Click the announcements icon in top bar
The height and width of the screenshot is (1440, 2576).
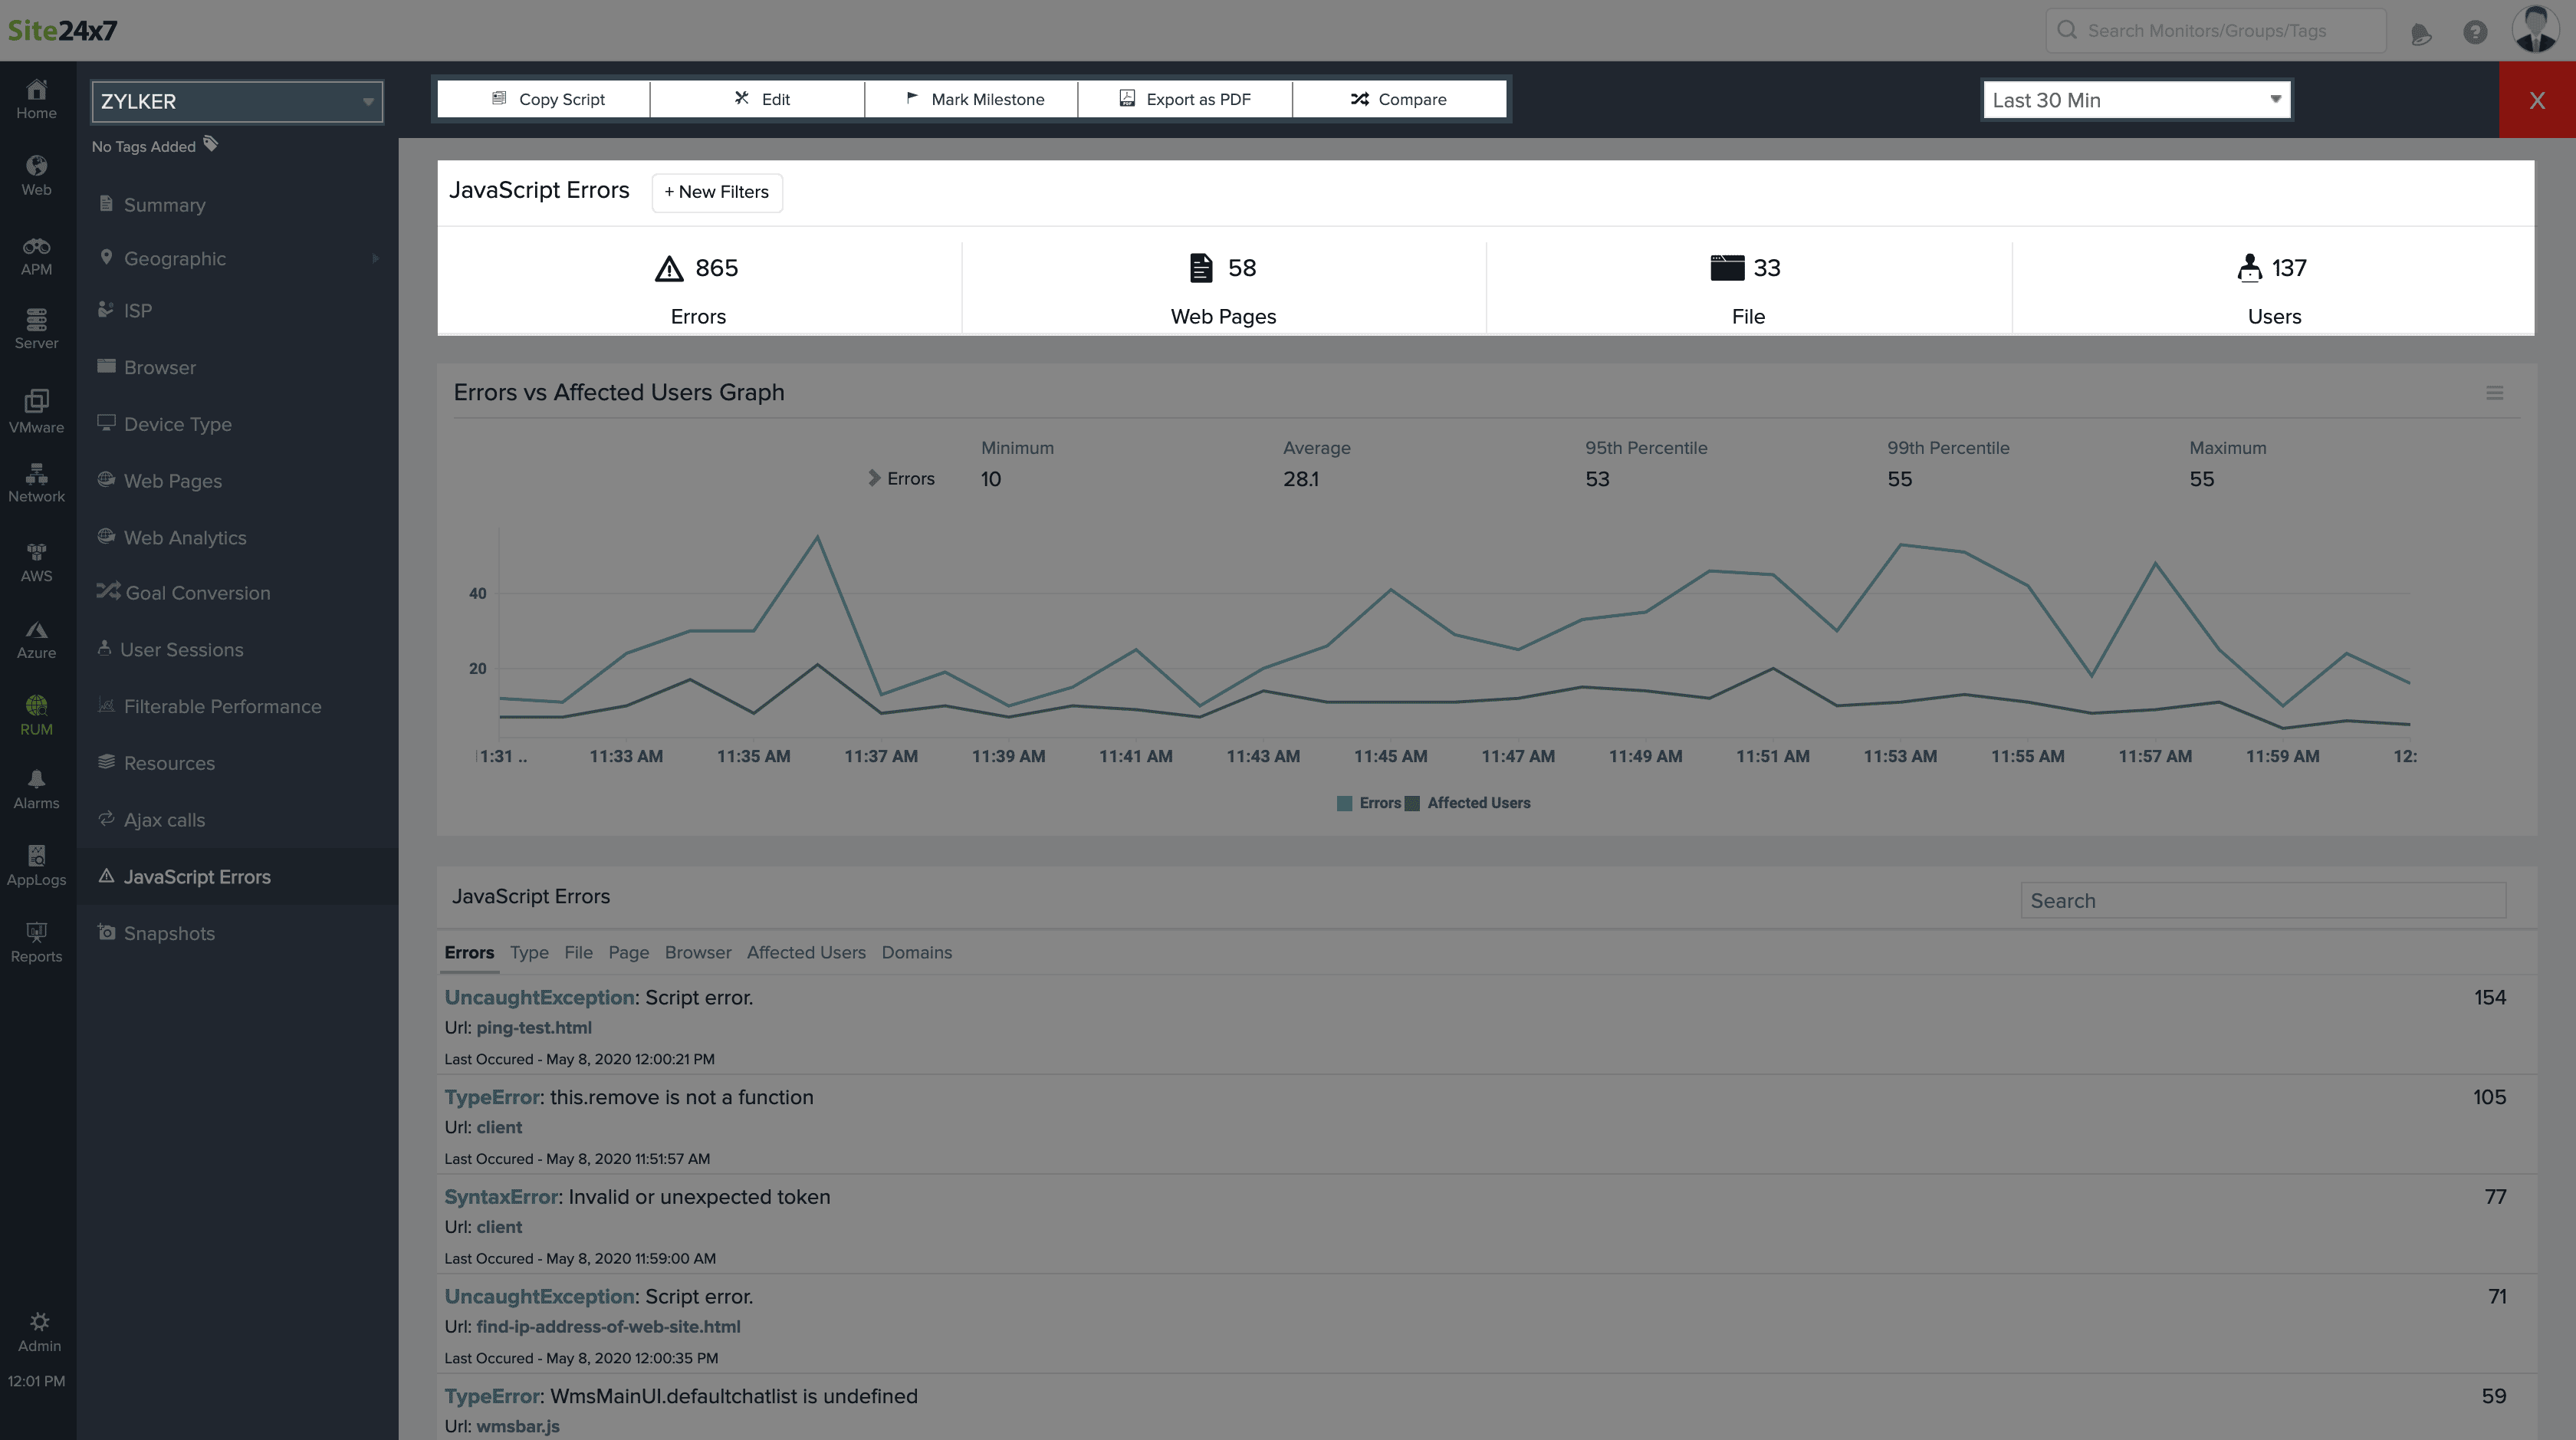click(2420, 33)
